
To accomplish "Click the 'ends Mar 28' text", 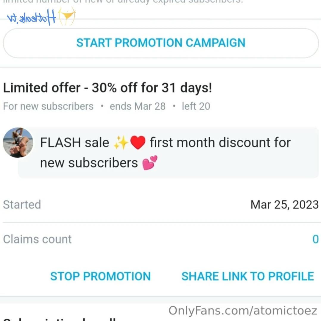I will (138, 106).
